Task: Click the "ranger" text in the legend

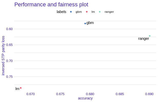Action: tap(109, 12)
